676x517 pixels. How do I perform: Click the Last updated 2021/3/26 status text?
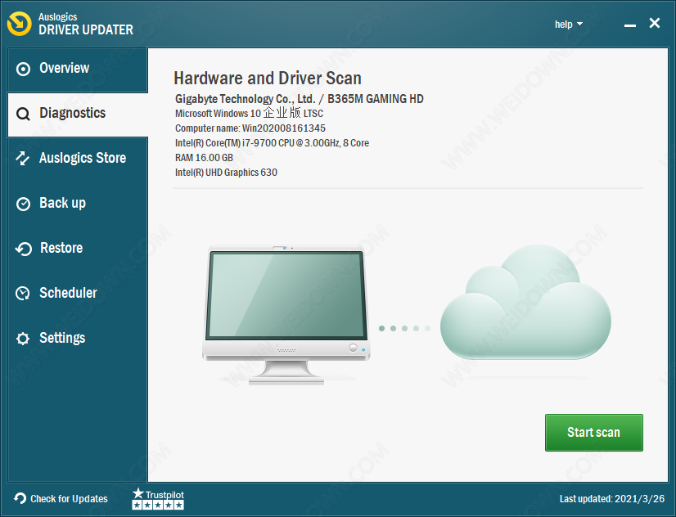pyautogui.click(x=612, y=498)
